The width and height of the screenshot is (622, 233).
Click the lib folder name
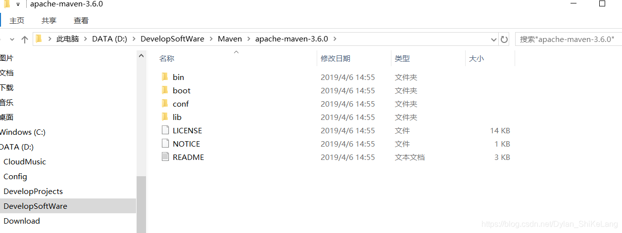177,117
